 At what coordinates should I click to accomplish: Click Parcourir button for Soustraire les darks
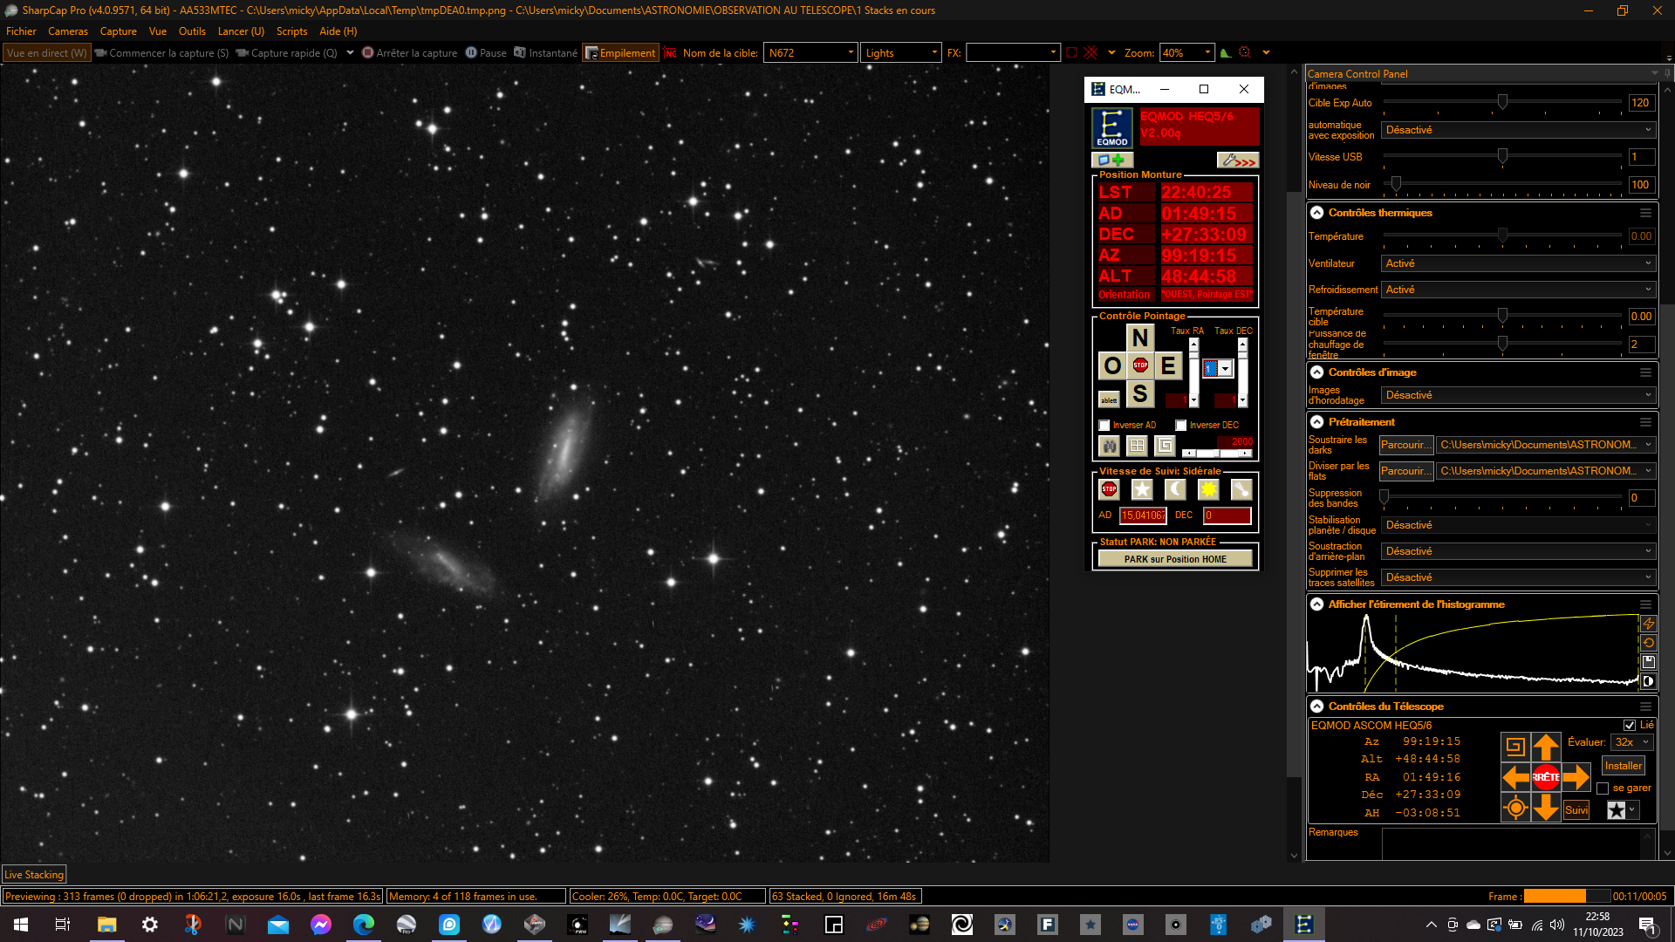point(1406,445)
